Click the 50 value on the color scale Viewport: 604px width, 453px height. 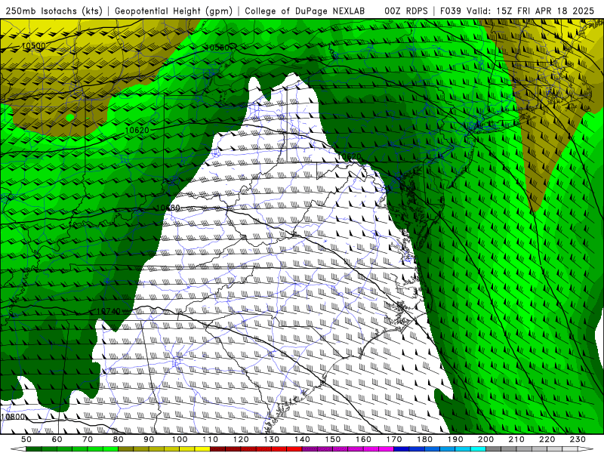click(x=26, y=439)
